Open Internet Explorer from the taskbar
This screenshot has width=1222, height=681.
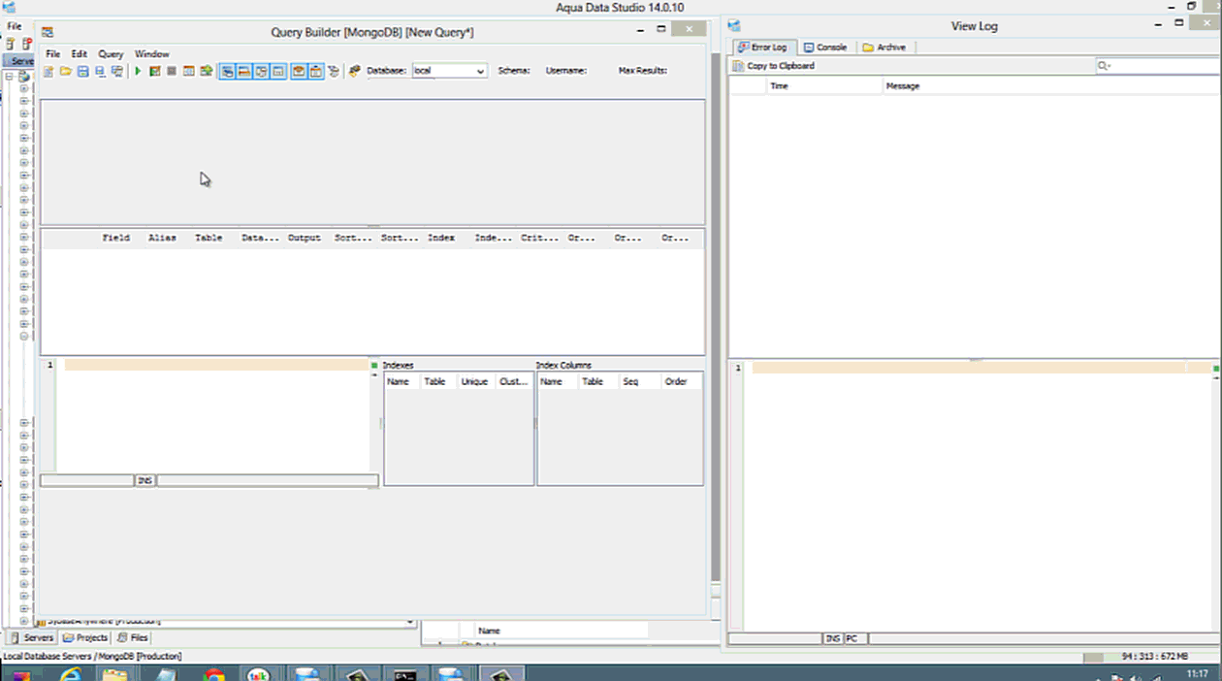point(71,674)
